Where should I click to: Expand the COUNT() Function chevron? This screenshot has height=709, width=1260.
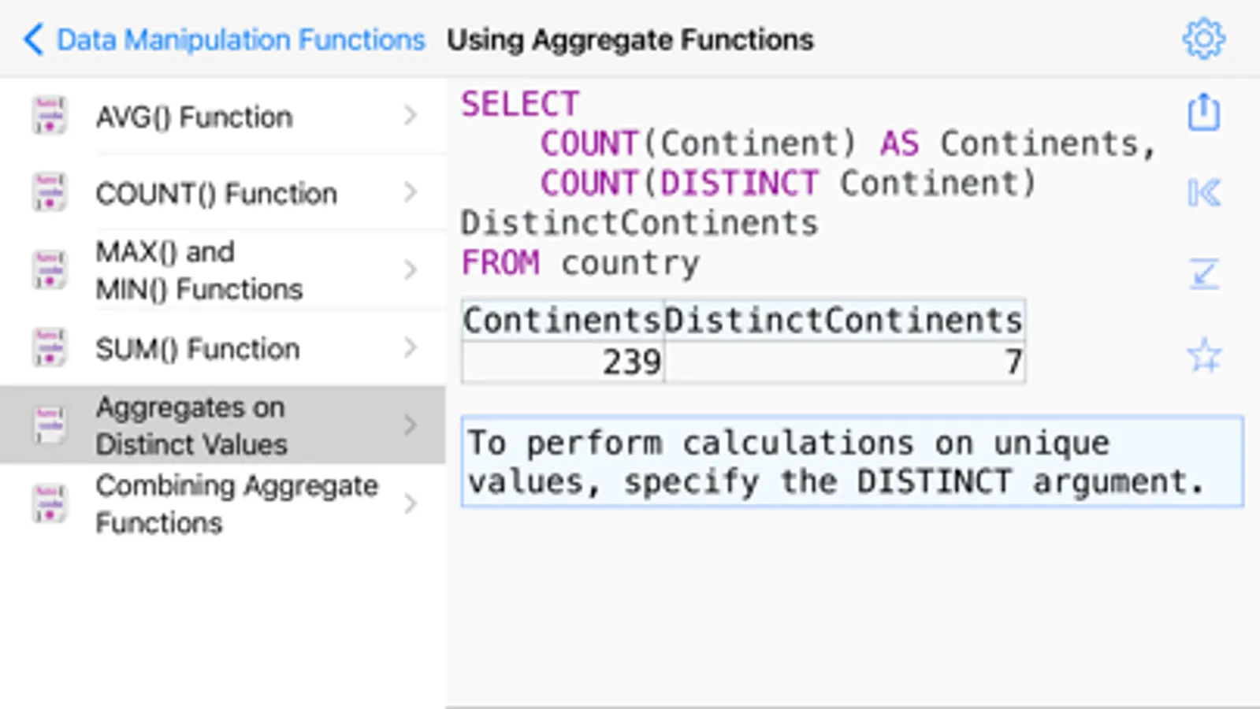coord(410,193)
